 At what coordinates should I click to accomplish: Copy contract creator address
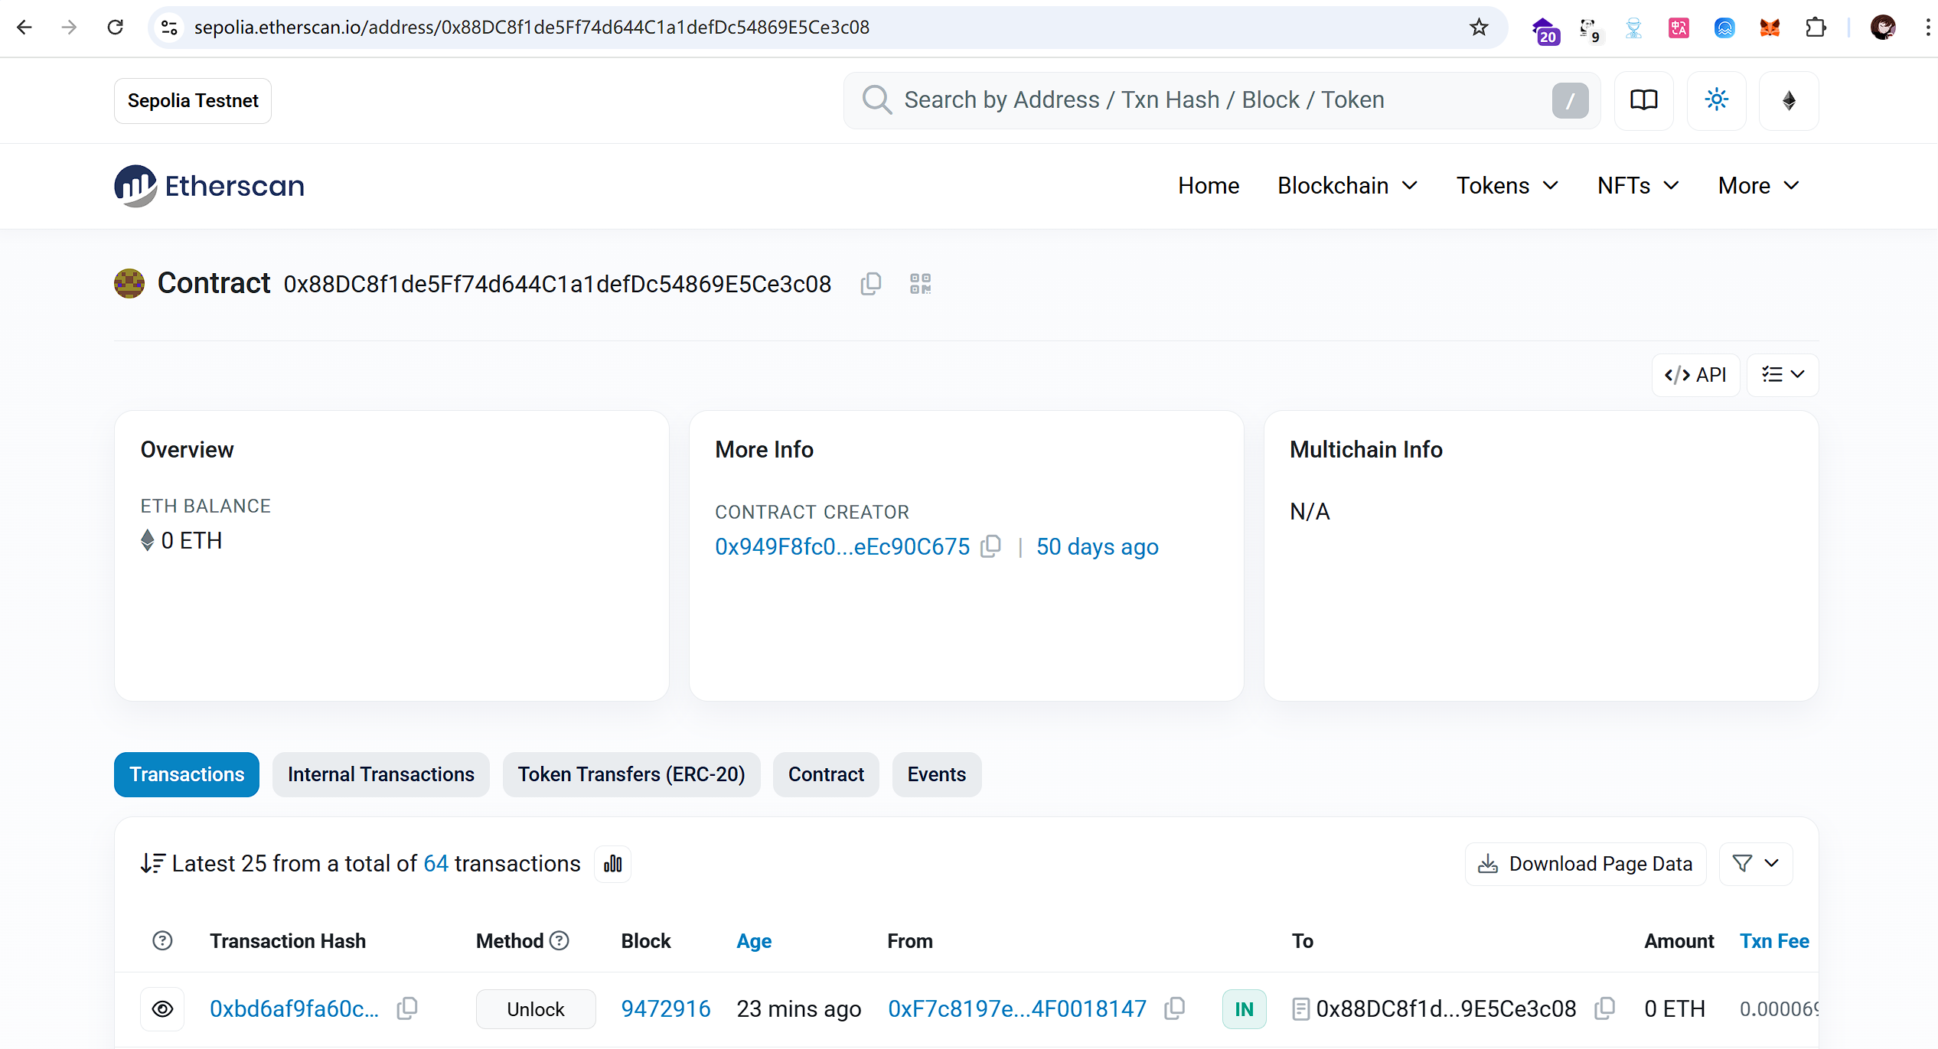tap(991, 546)
